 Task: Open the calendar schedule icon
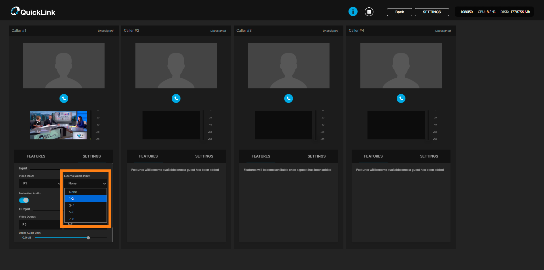pyautogui.click(x=369, y=12)
